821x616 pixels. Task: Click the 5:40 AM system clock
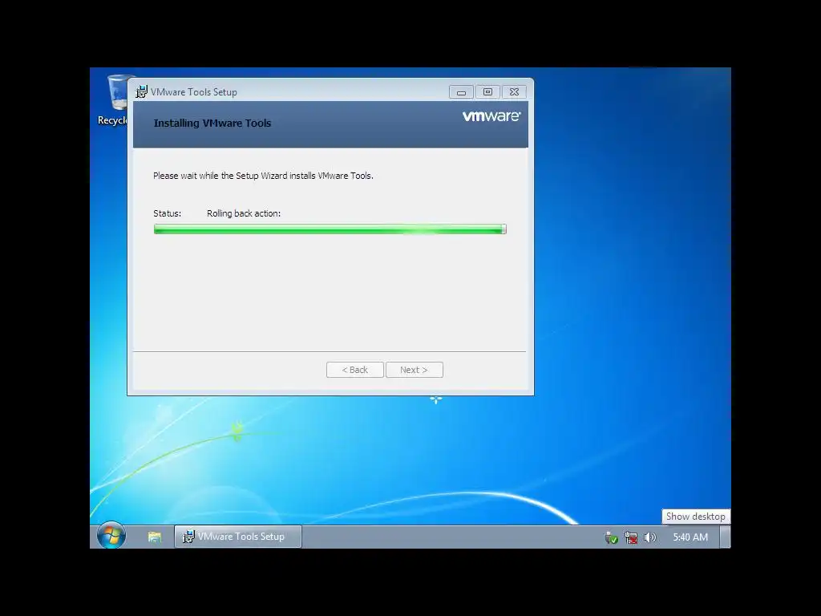(690, 537)
